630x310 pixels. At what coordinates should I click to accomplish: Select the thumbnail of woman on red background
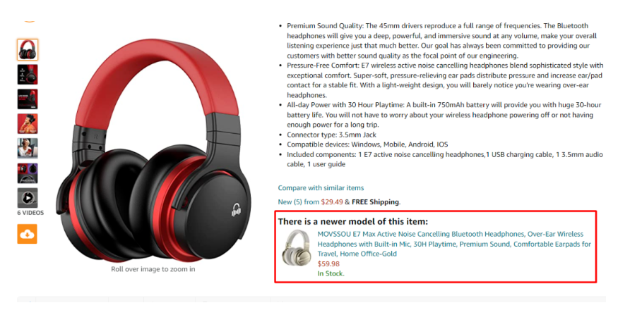point(28,124)
